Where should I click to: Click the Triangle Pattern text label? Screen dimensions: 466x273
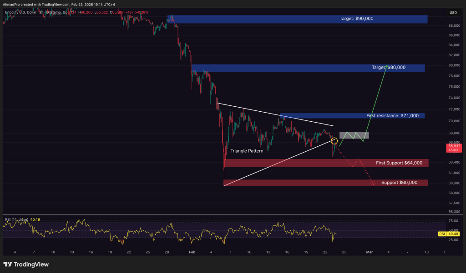pyautogui.click(x=247, y=151)
